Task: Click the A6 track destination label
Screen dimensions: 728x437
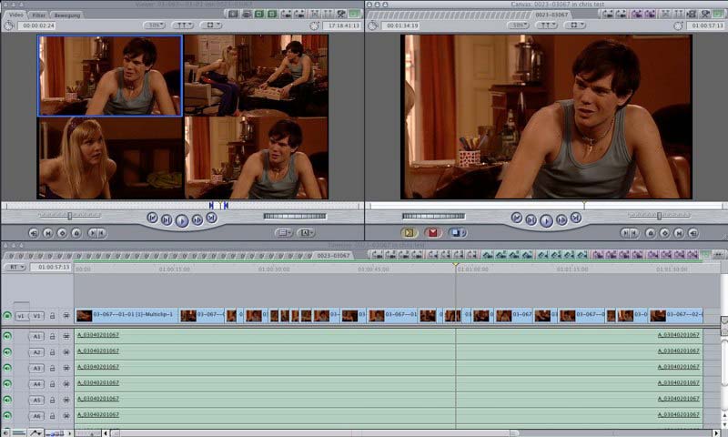Action: pos(36,416)
